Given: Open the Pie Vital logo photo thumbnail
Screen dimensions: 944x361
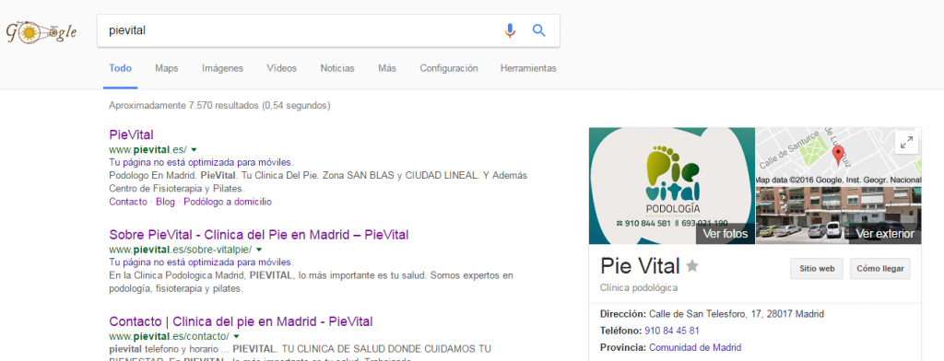Looking at the screenshot, I should coord(672,185).
